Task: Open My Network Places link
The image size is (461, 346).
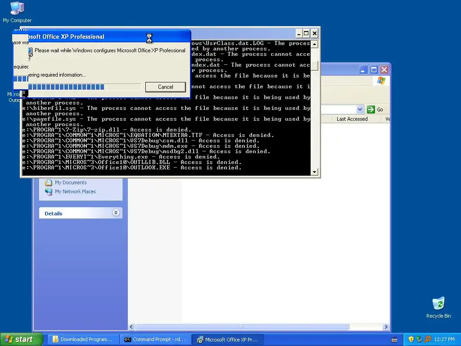Action: (x=75, y=191)
